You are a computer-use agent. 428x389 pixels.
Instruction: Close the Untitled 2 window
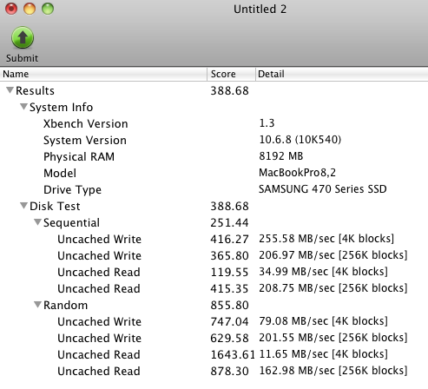tap(11, 9)
